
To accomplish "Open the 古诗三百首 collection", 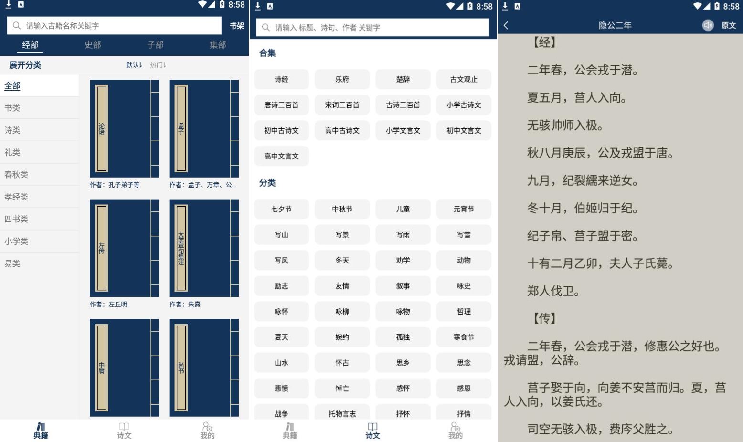I will [x=403, y=105].
